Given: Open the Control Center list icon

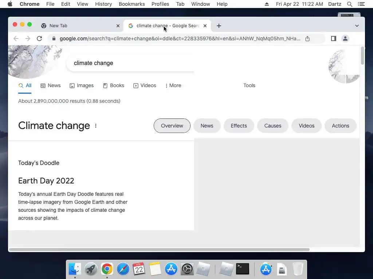Looking at the screenshot, I should 361,4.
